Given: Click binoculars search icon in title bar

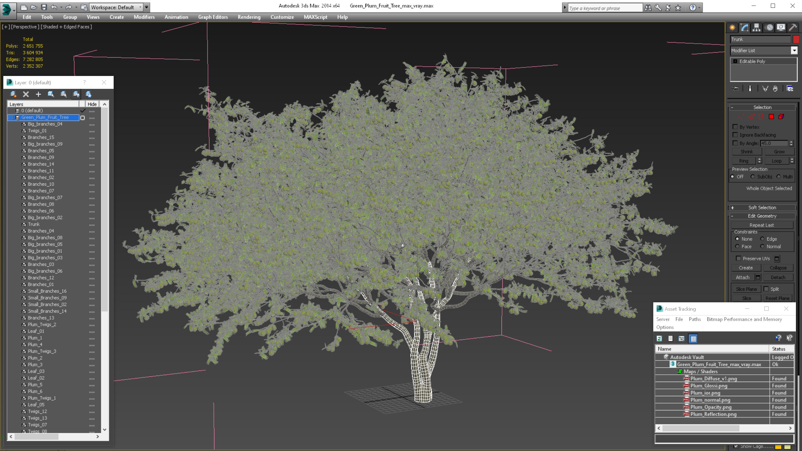Looking at the screenshot, I should pyautogui.click(x=648, y=8).
